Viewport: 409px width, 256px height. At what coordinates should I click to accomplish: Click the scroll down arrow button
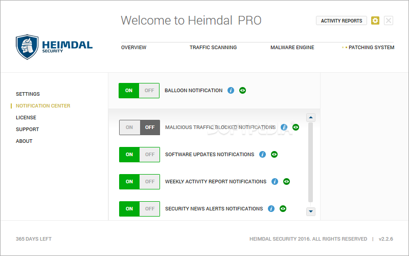point(311,211)
